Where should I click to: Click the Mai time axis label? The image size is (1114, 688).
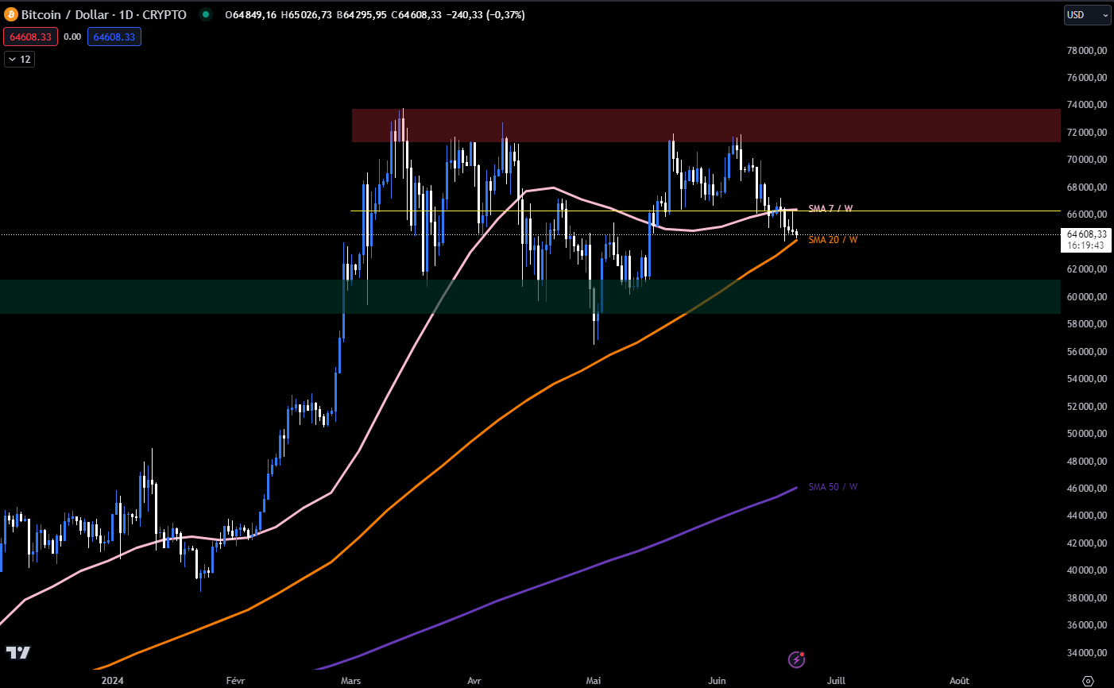pos(593,681)
